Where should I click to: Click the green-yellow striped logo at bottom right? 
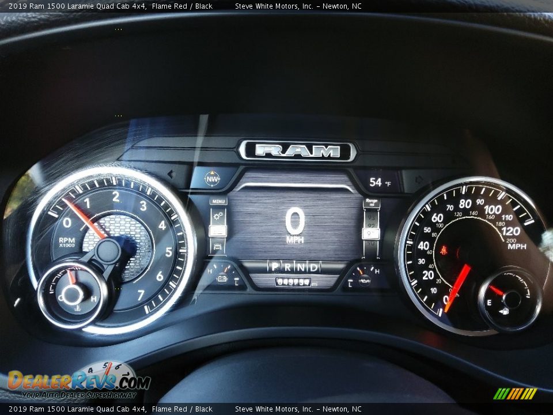tap(515, 394)
